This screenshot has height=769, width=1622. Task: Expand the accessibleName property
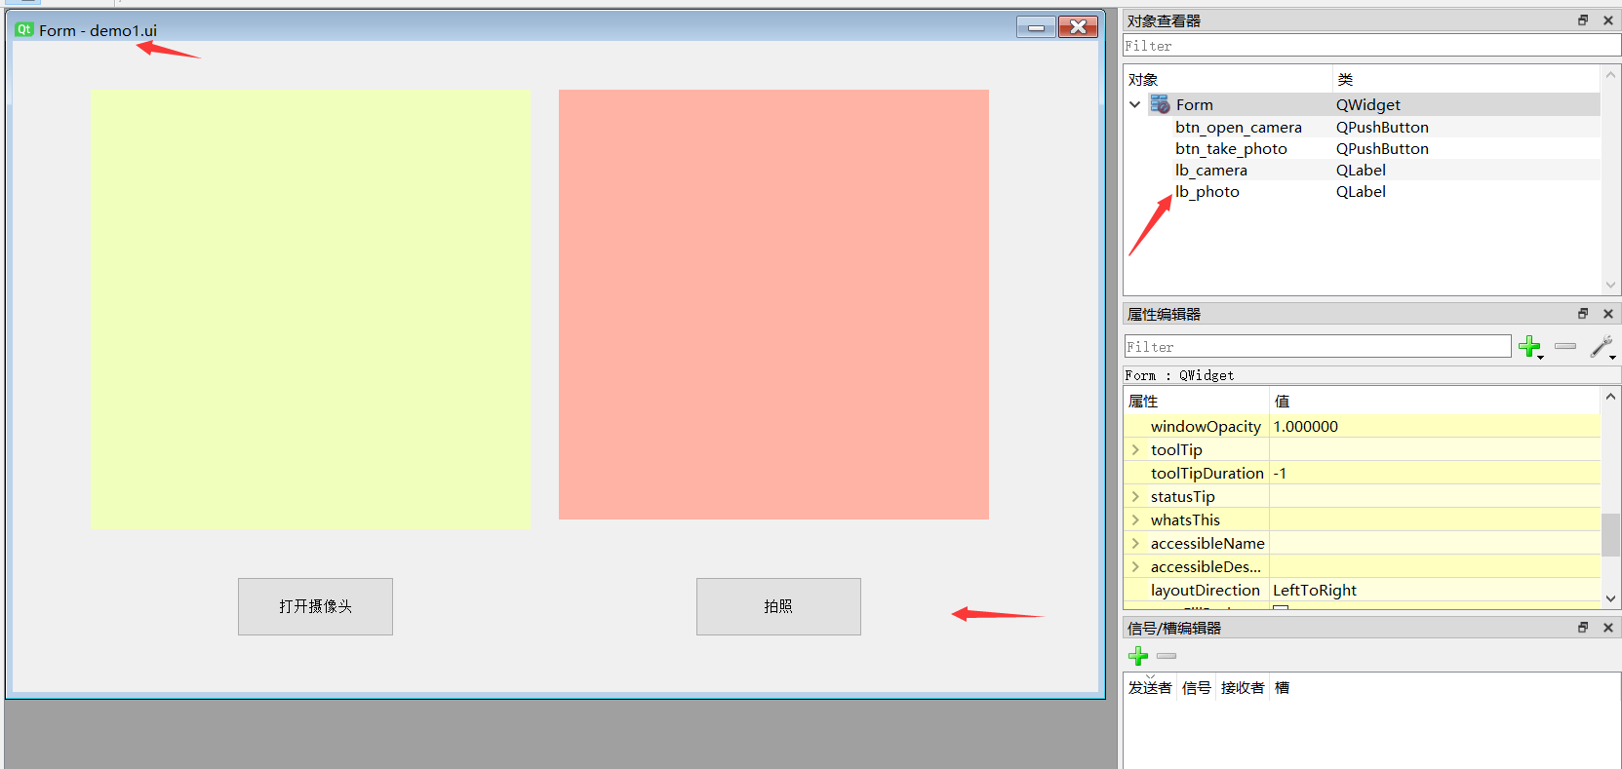(x=1135, y=543)
